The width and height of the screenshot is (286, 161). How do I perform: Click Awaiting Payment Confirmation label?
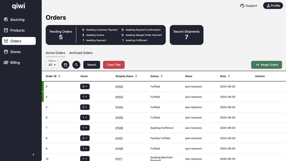click(x=143, y=30)
